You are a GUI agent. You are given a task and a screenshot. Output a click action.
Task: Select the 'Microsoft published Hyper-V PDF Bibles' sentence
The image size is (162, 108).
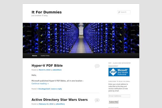click(x=58, y=81)
